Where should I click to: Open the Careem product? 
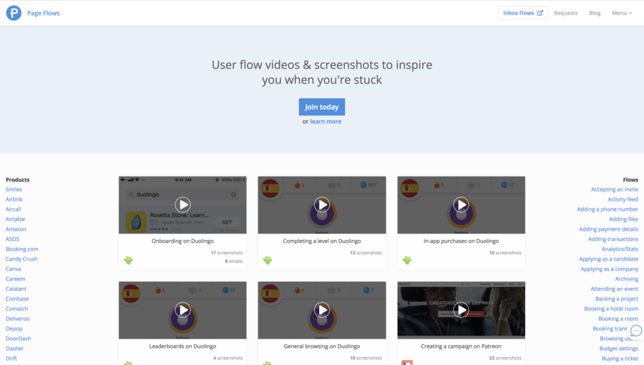tap(15, 279)
